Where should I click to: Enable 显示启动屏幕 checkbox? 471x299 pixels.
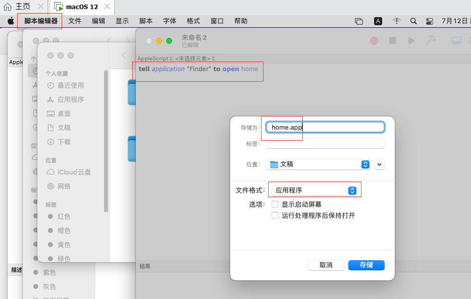275,204
